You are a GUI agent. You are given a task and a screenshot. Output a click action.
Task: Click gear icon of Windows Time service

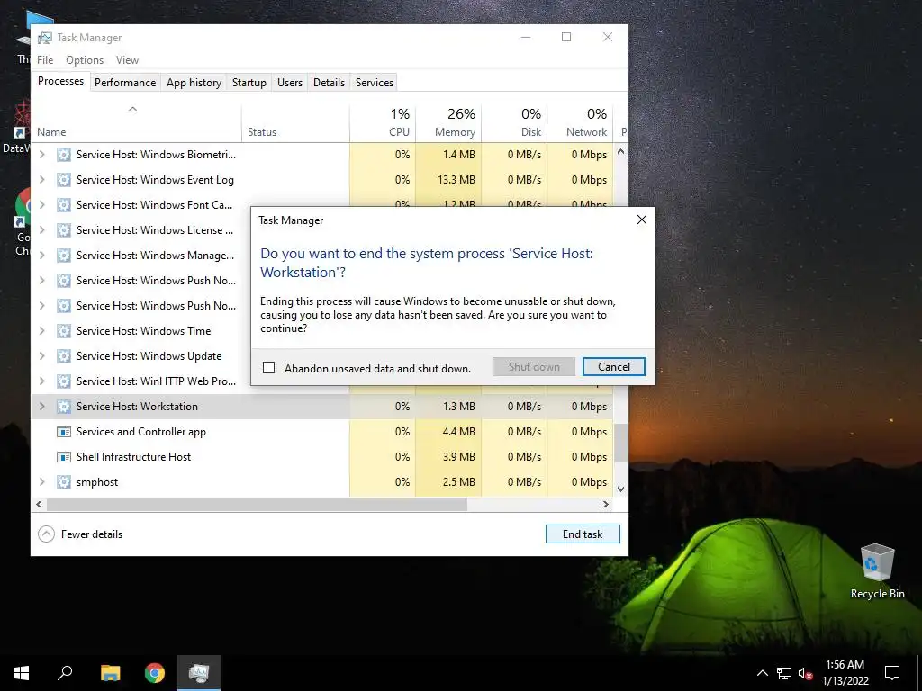coord(64,331)
